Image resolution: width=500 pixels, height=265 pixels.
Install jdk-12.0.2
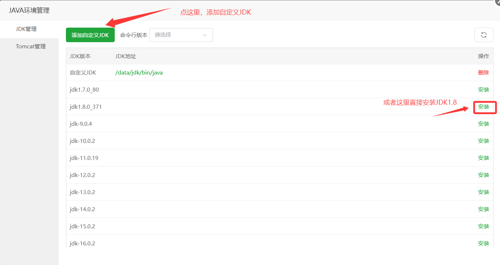pos(483,175)
